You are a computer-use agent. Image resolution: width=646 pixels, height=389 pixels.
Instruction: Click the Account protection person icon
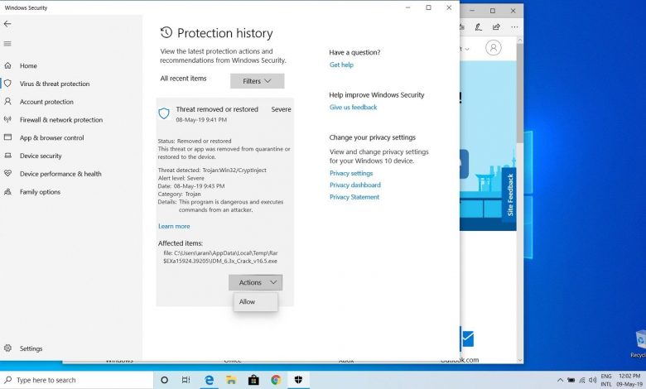(x=7, y=101)
